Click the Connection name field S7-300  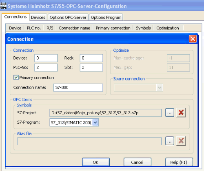click(78, 87)
